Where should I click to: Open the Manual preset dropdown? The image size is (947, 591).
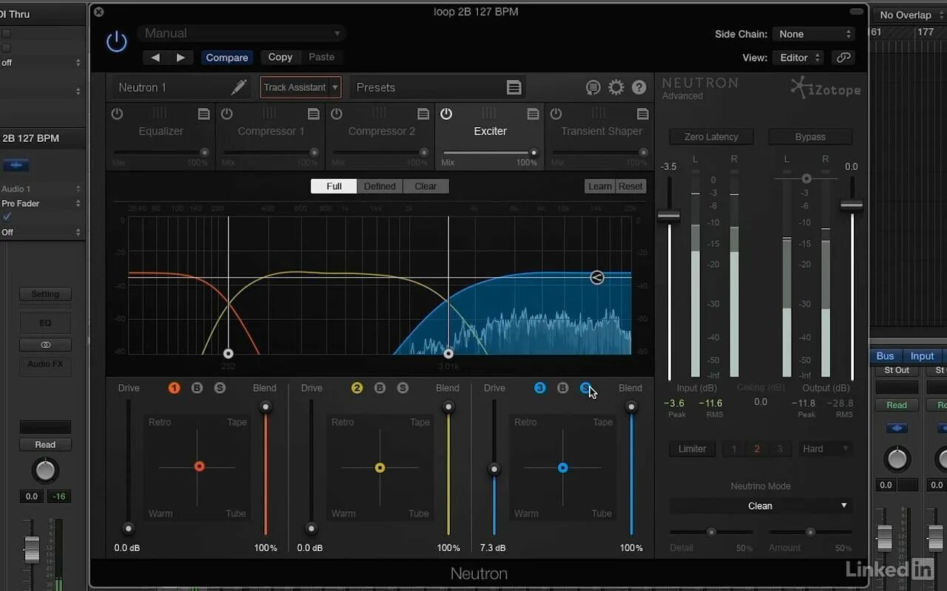tap(241, 33)
